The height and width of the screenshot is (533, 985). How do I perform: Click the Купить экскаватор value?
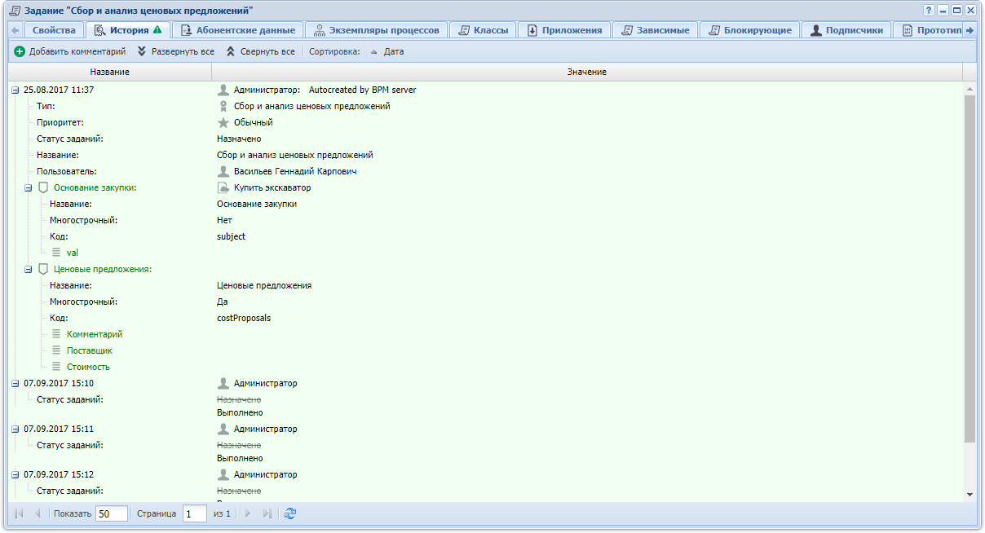[272, 187]
